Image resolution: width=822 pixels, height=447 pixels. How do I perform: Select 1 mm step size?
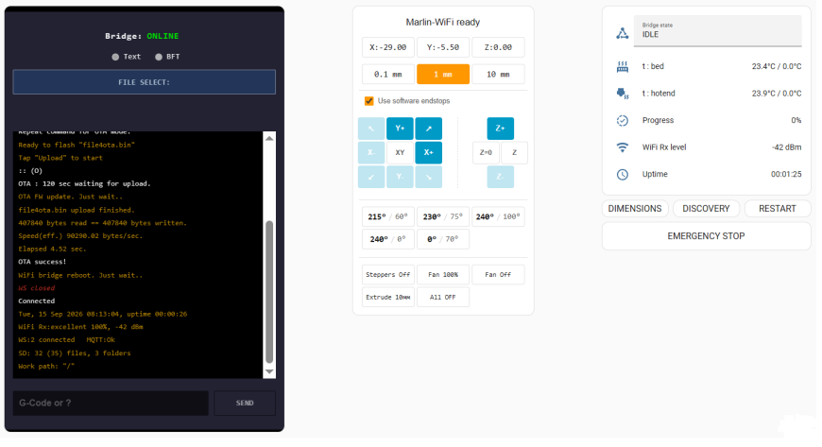click(x=443, y=75)
